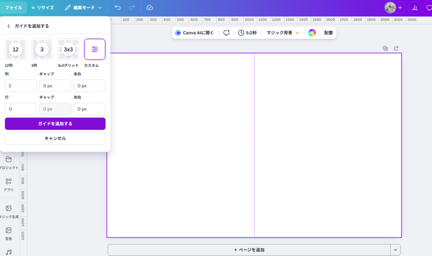Viewport: 432px width, 256px height.
Task: Click the cloud save status icon
Action: (149, 8)
